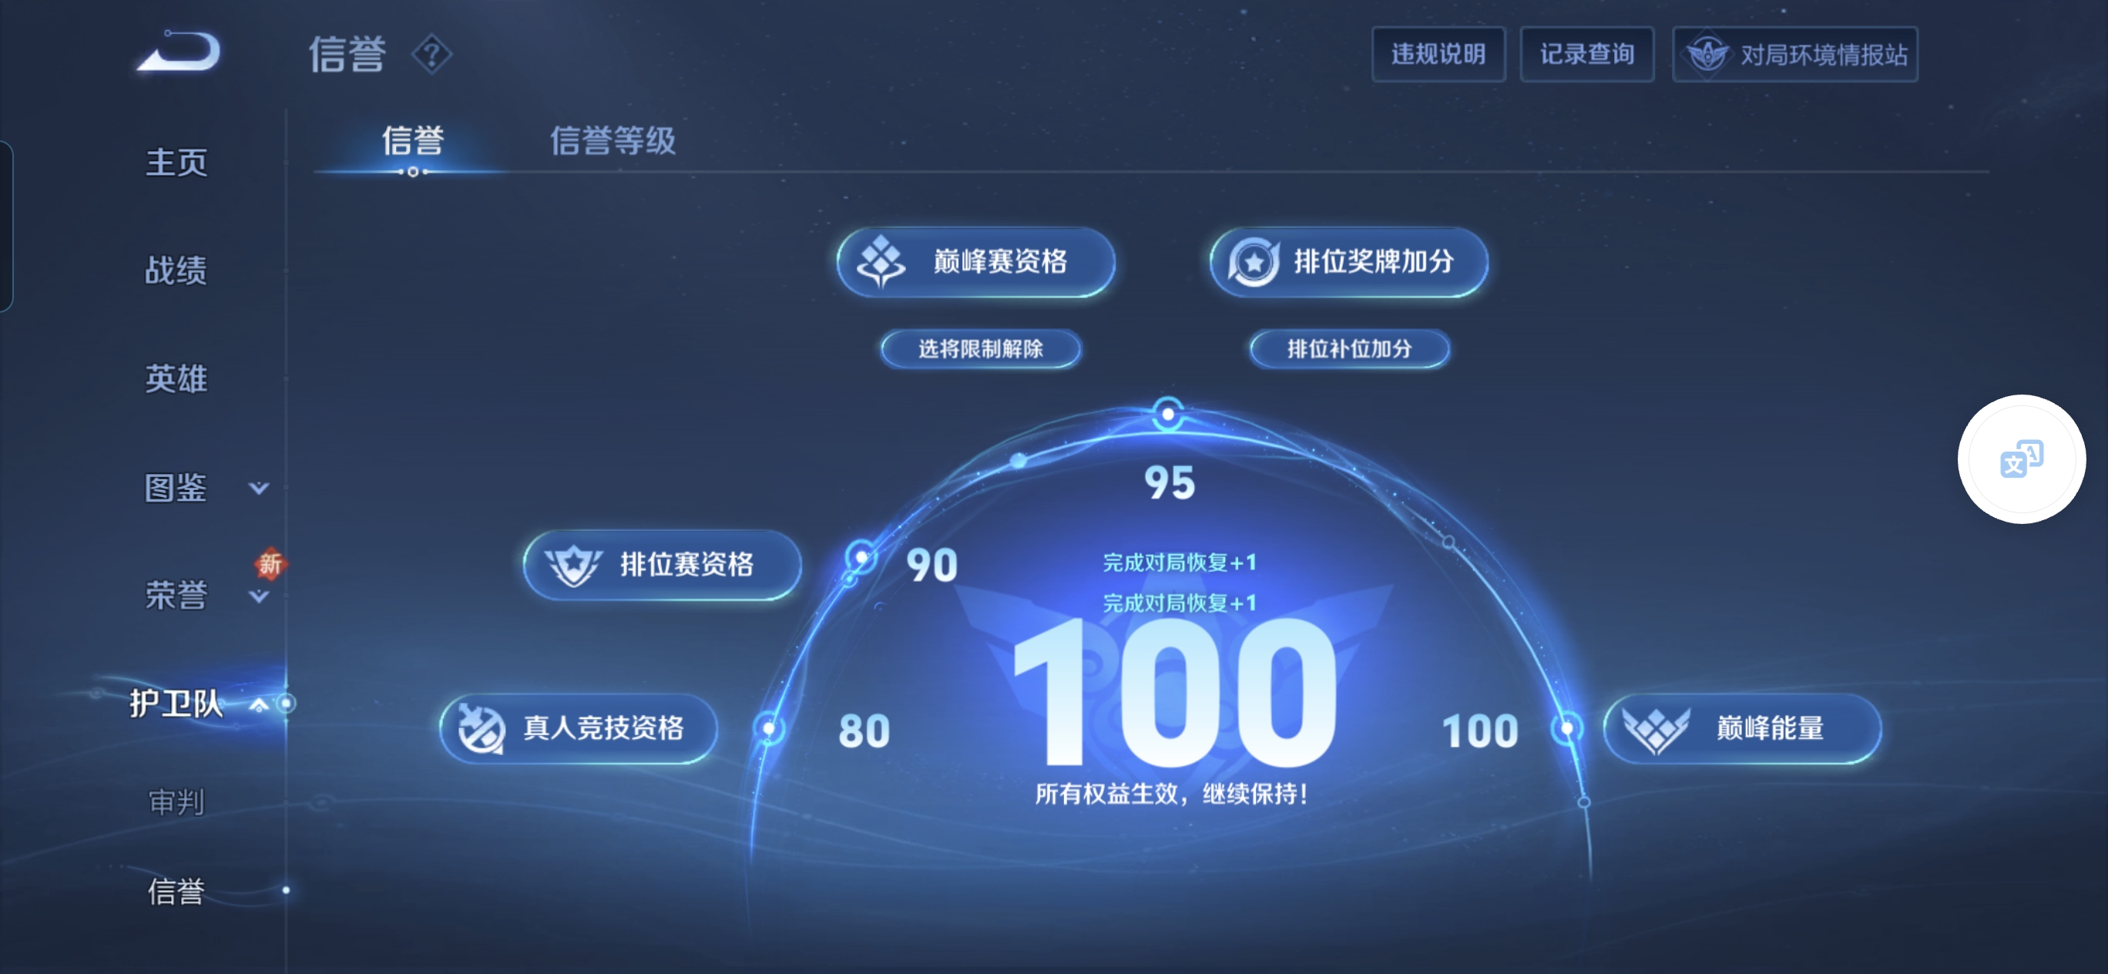2108x974 pixels.
Task: Open 对局环境情报站 button
Action: 1794,55
